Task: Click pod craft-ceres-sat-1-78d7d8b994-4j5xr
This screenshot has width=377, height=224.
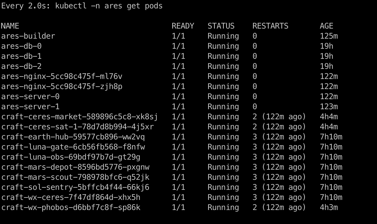Action: tap(77, 127)
